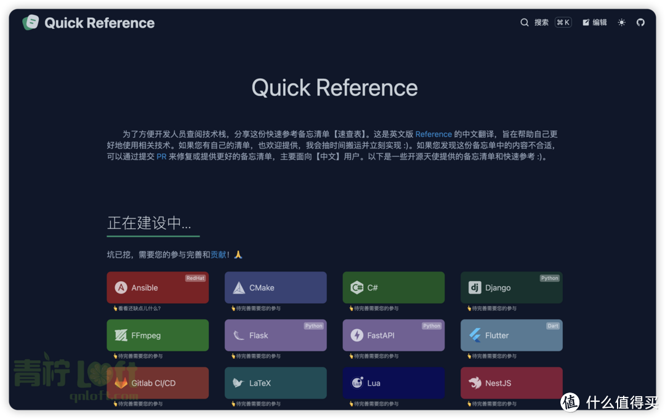Screen dimensions: 665x419
Task: Click the C# hexagon icon
Action: 357,288
